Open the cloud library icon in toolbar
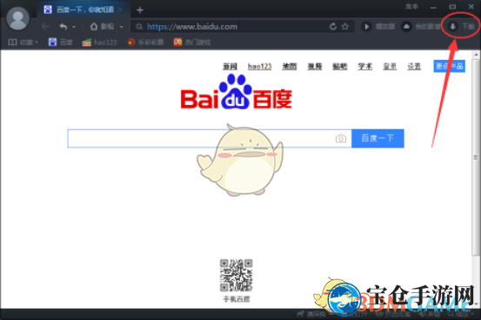Screen dimensions: 481x320 [406, 27]
